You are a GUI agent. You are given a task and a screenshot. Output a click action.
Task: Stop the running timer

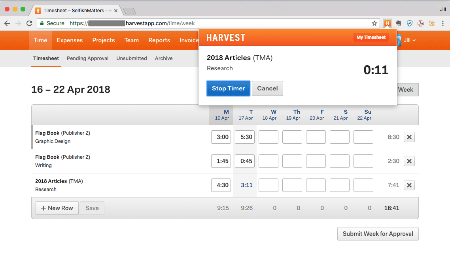coord(228,88)
